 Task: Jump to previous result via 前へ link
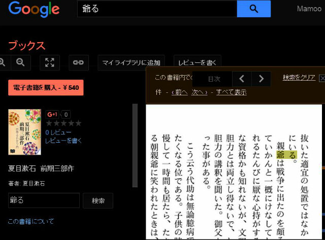point(180,92)
